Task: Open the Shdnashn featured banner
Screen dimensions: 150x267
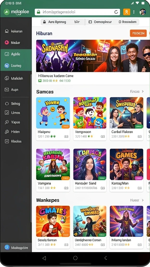Action: click(x=93, y=56)
